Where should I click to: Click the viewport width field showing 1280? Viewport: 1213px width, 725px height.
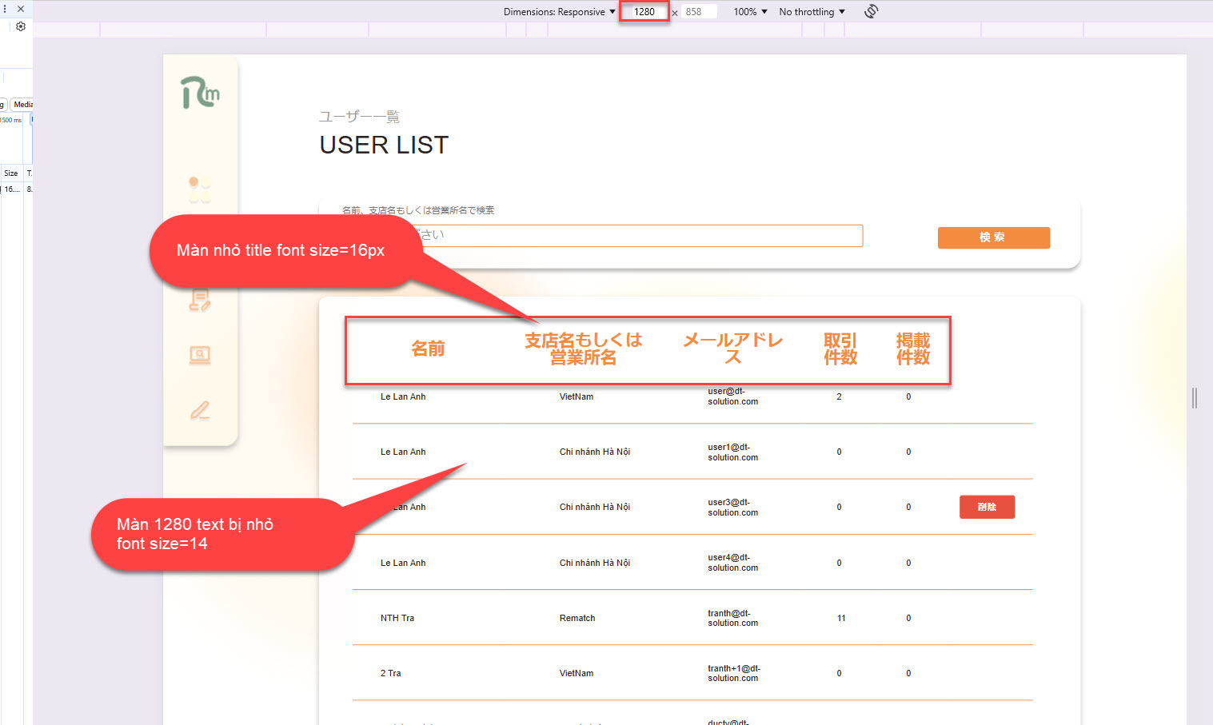644,12
